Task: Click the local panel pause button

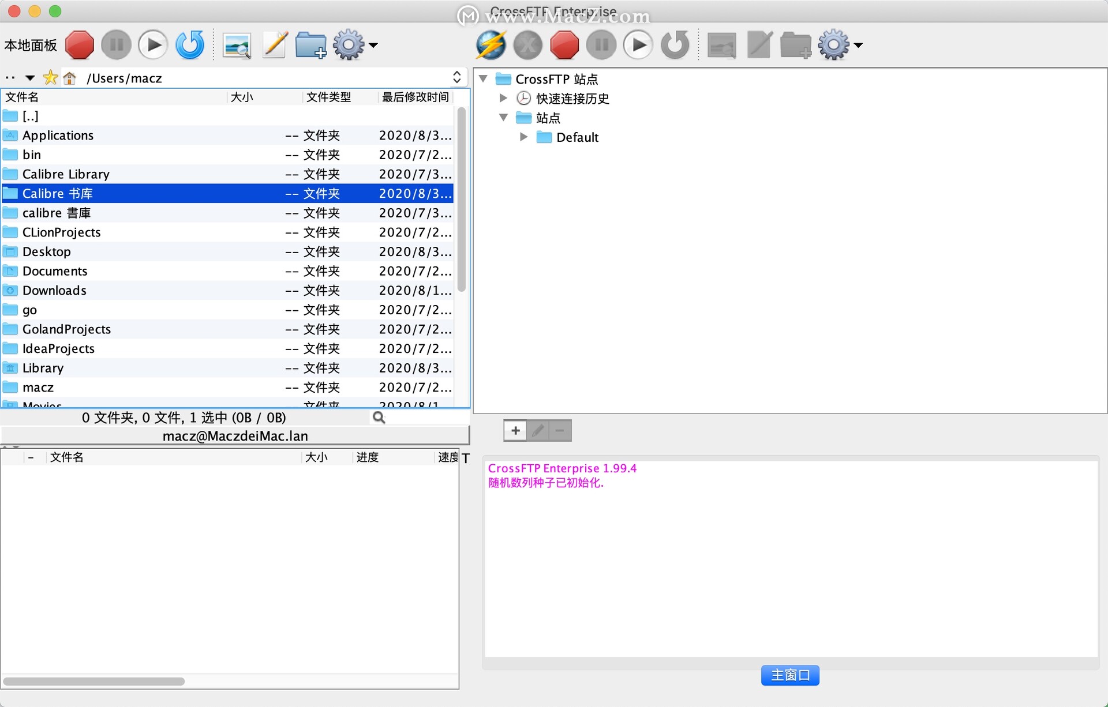Action: tap(116, 45)
